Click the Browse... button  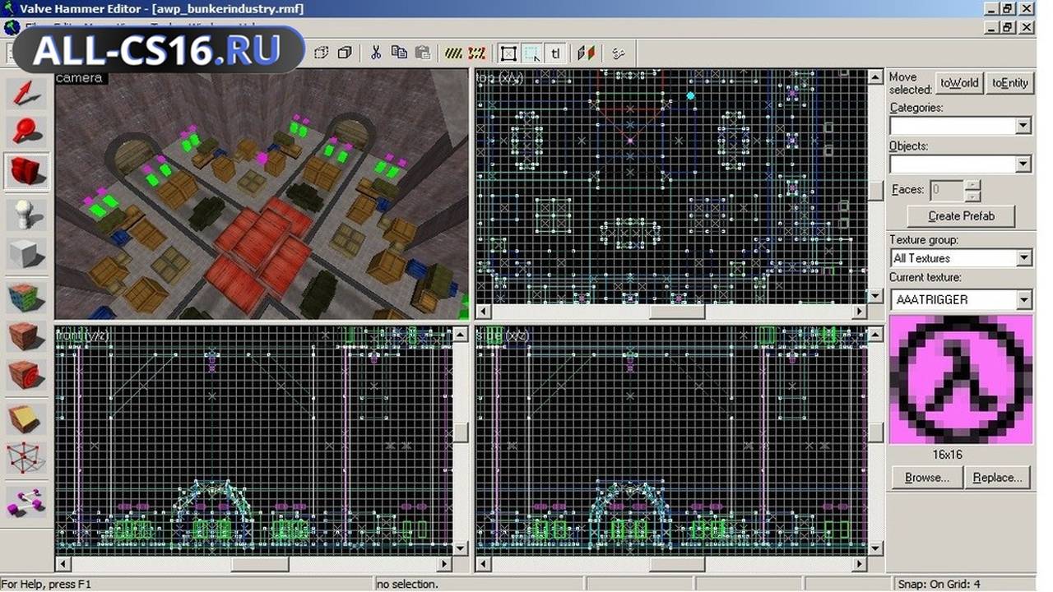tap(927, 477)
